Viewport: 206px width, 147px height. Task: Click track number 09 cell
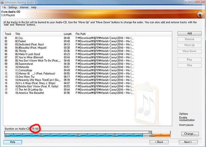click(x=6, y=64)
